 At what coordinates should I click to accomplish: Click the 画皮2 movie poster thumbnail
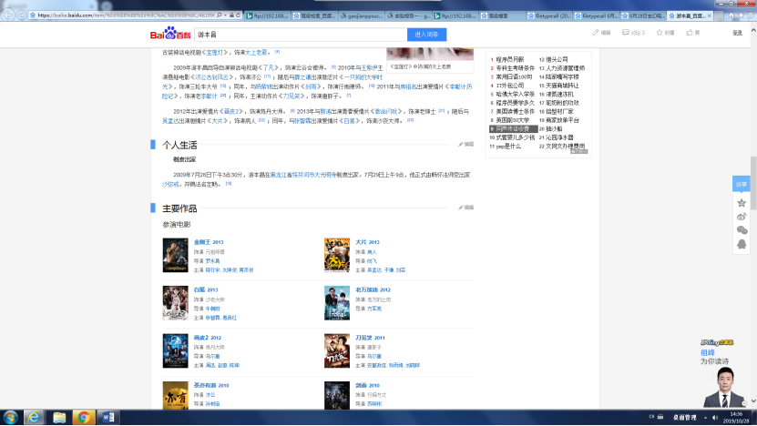[175, 350]
